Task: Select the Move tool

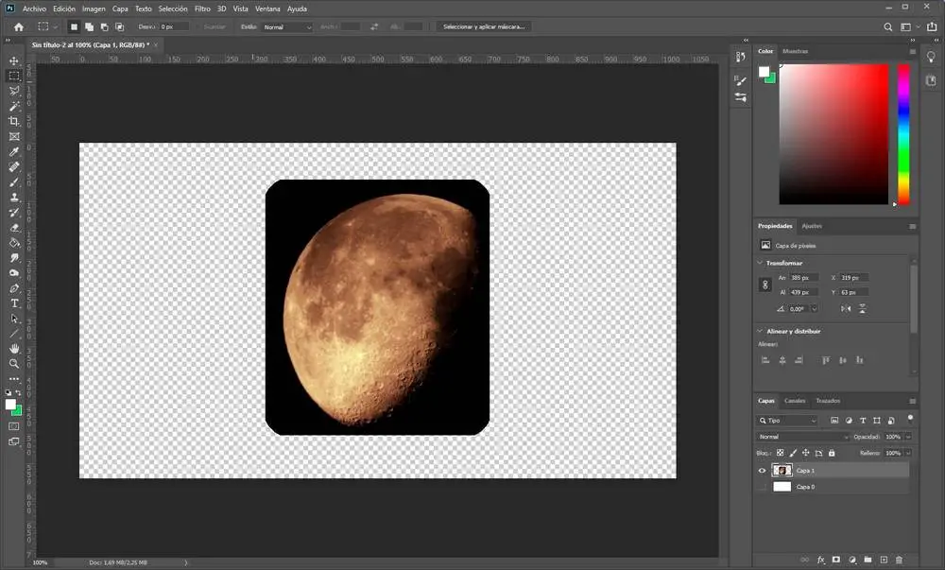Action: (x=14, y=60)
